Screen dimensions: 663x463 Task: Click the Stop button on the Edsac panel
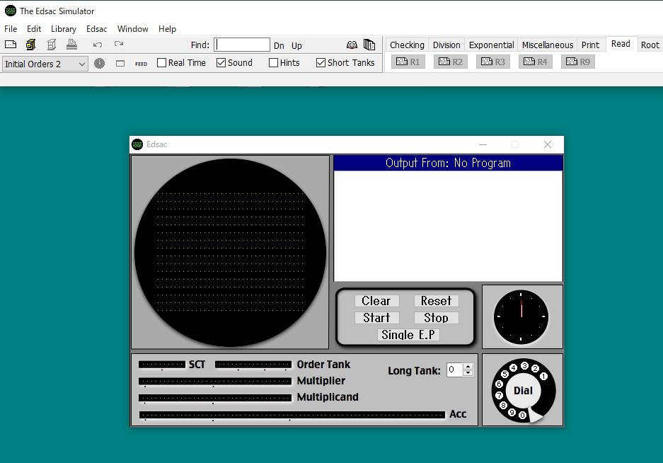pos(436,318)
